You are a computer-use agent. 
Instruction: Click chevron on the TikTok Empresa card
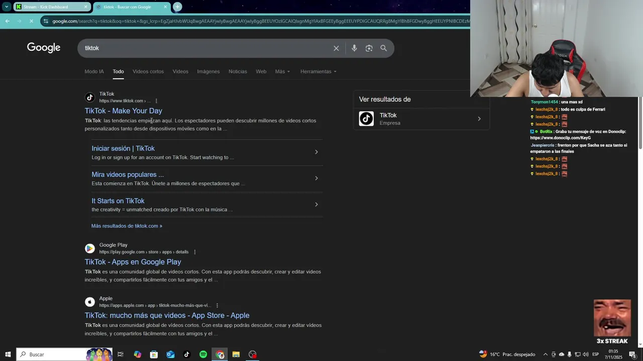[479, 119]
